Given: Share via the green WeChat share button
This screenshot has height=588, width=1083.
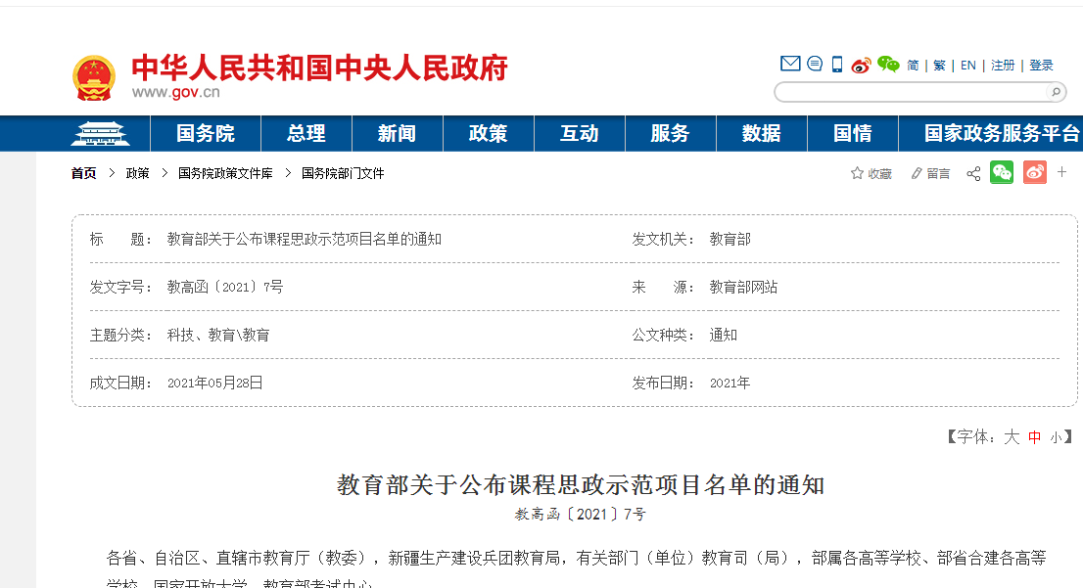Looking at the screenshot, I should (1002, 173).
